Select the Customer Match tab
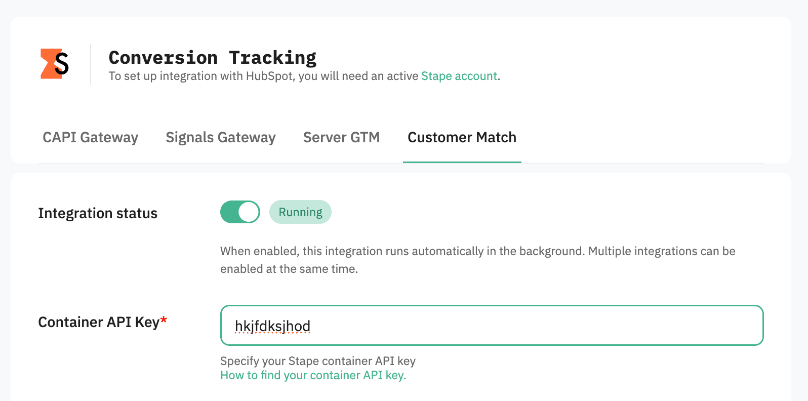This screenshot has height=401, width=808. click(462, 137)
